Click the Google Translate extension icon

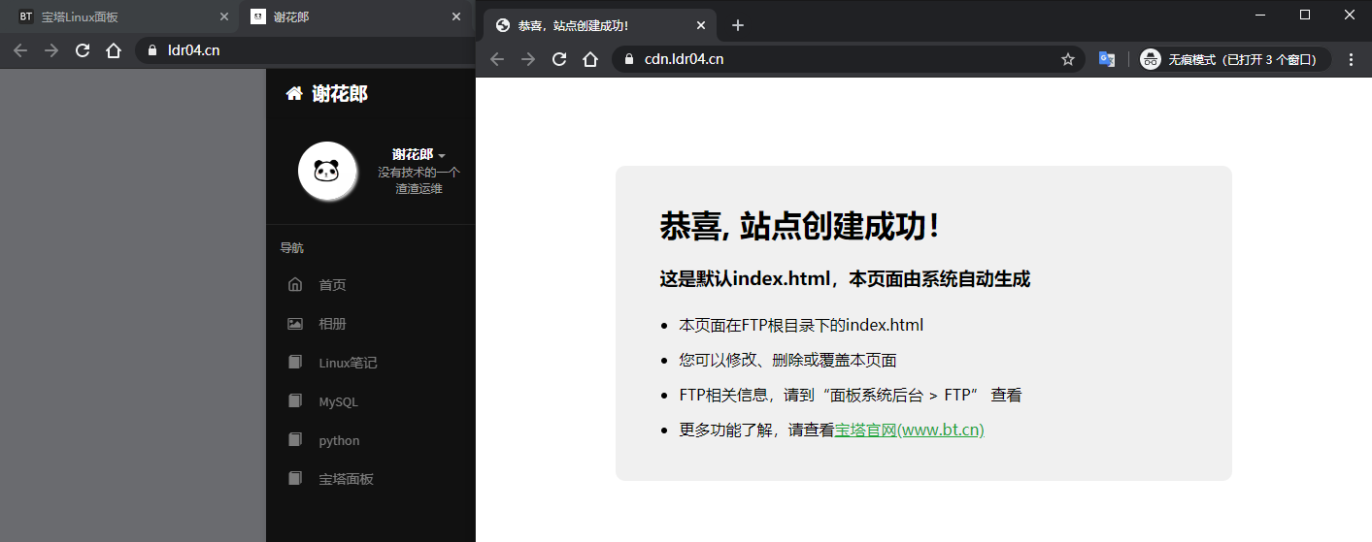point(1106,59)
